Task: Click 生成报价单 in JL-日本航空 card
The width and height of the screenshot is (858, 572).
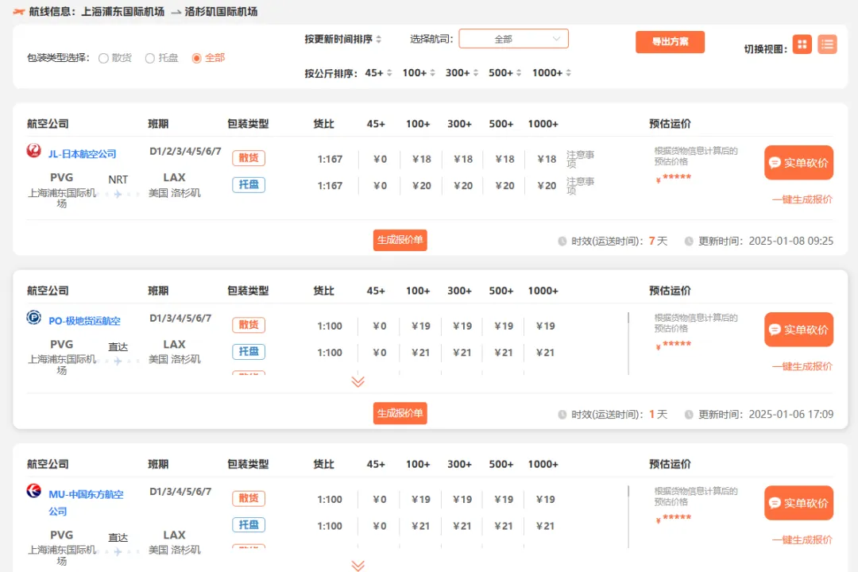Action: click(x=400, y=240)
